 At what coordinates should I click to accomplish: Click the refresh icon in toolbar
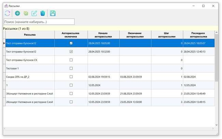point(7,13)
